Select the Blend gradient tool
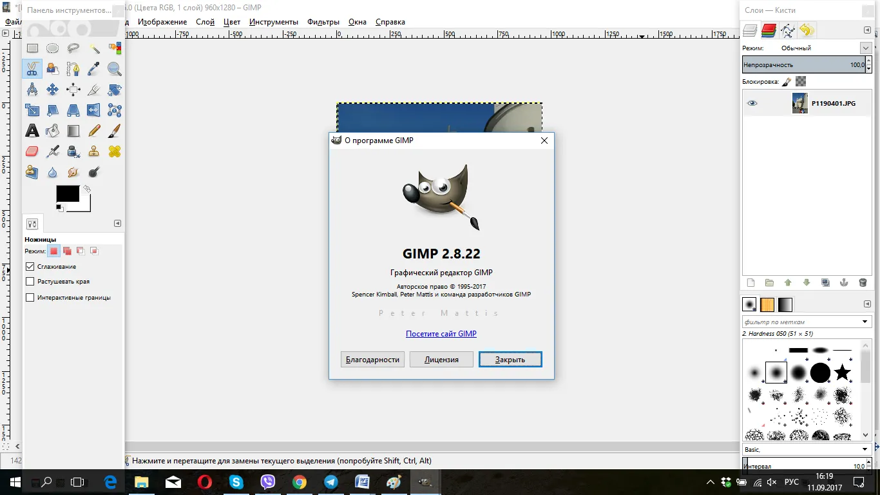The width and height of the screenshot is (880, 495). 73,130
